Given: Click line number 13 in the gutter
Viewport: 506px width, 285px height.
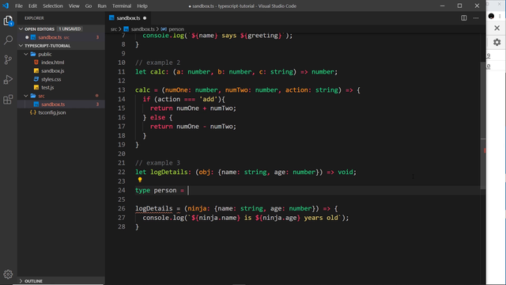Looking at the screenshot, I should tap(121, 90).
